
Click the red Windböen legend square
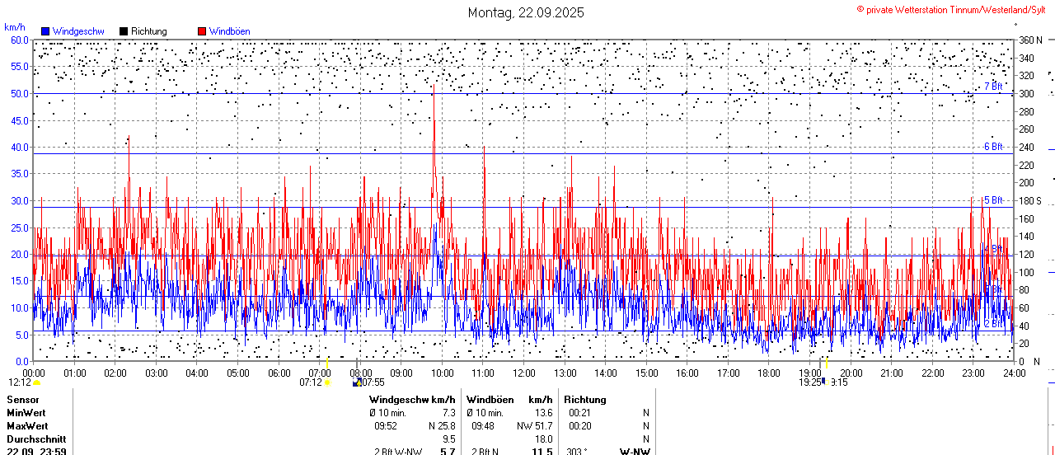[202, 31]
